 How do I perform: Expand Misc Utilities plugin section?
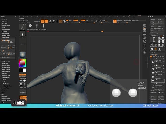click(4, 19)
